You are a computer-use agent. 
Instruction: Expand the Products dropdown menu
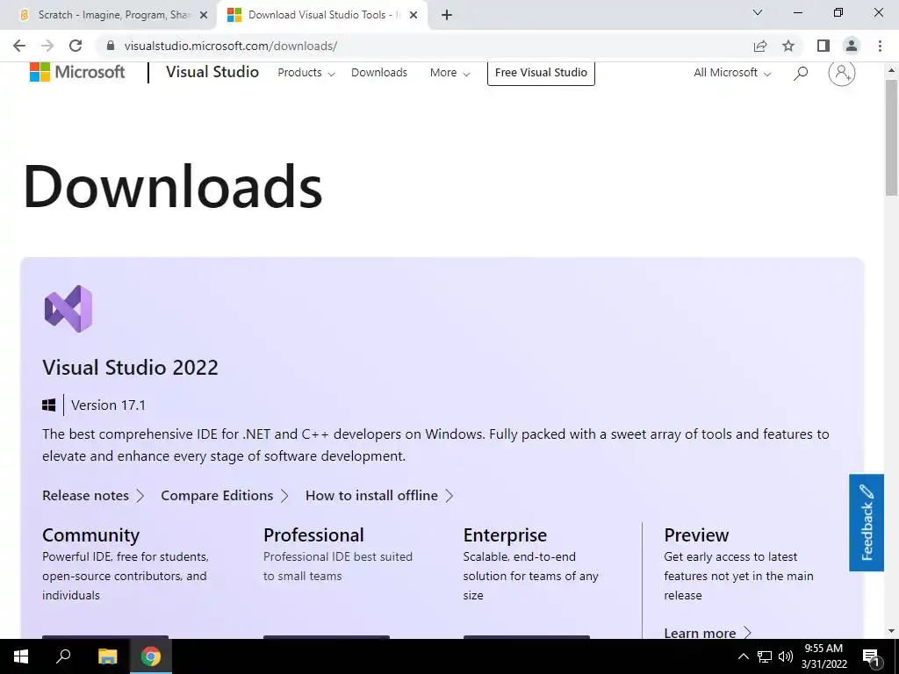pyautogui.click(x=306, y=73)
